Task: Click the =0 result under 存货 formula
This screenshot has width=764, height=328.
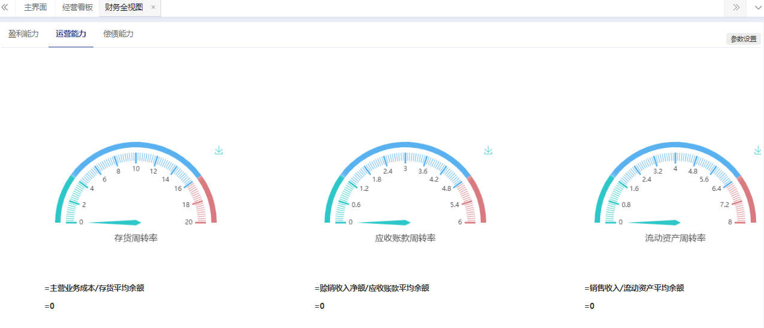Action: pos(50,306)
